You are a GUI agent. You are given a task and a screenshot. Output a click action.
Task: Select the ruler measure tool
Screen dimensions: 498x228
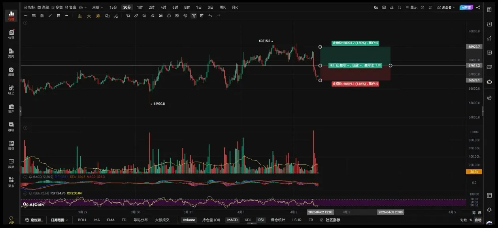click(136, 15)
